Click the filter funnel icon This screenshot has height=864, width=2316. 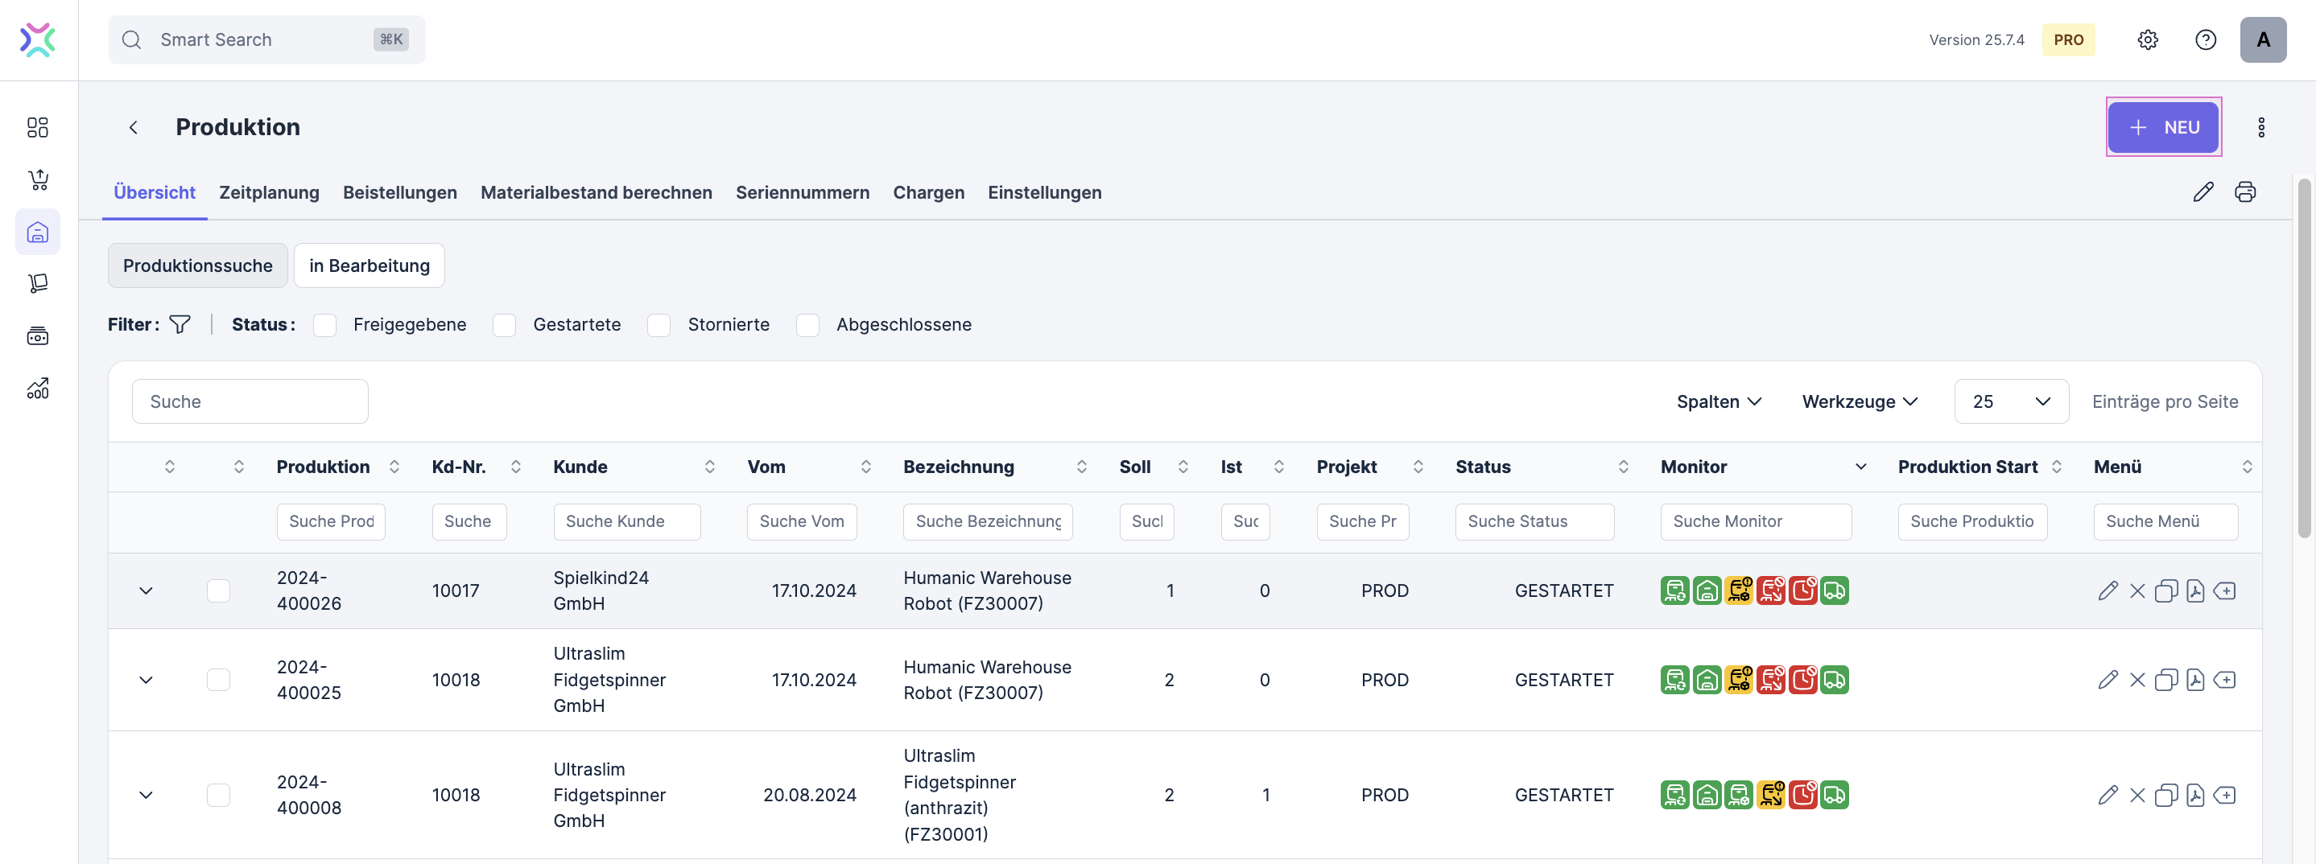tap(180, 324)
